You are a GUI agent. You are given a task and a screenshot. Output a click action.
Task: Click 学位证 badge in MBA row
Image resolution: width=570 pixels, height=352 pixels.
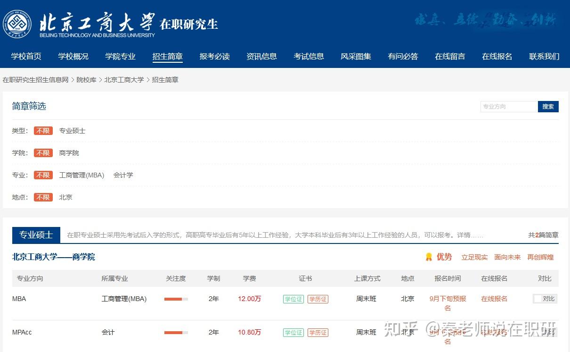pos(293,299)
